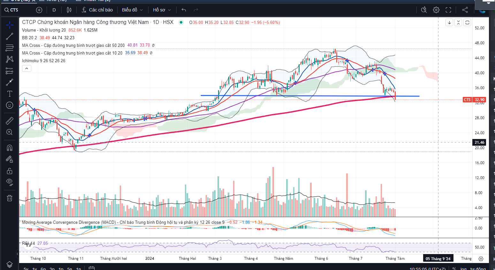495x270 pixels.
Task: Enter fullscreen chart mode
Action: click(448, 10)
